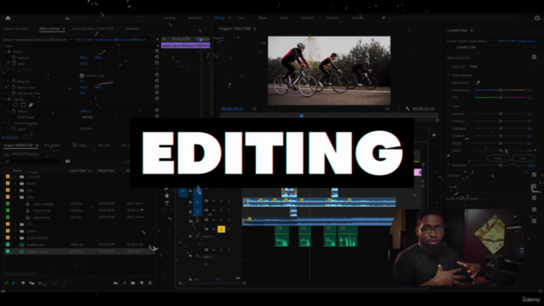Toggle the Curves section checkbox
Screen dimensions: 544x306
click(534, 187)
